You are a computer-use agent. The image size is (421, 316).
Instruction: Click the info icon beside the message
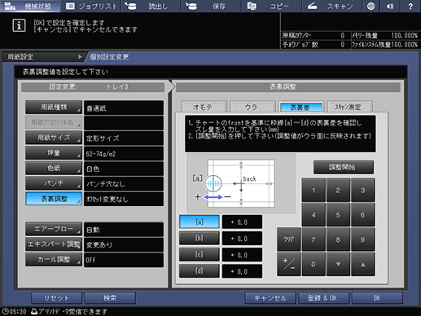(19, 25)
